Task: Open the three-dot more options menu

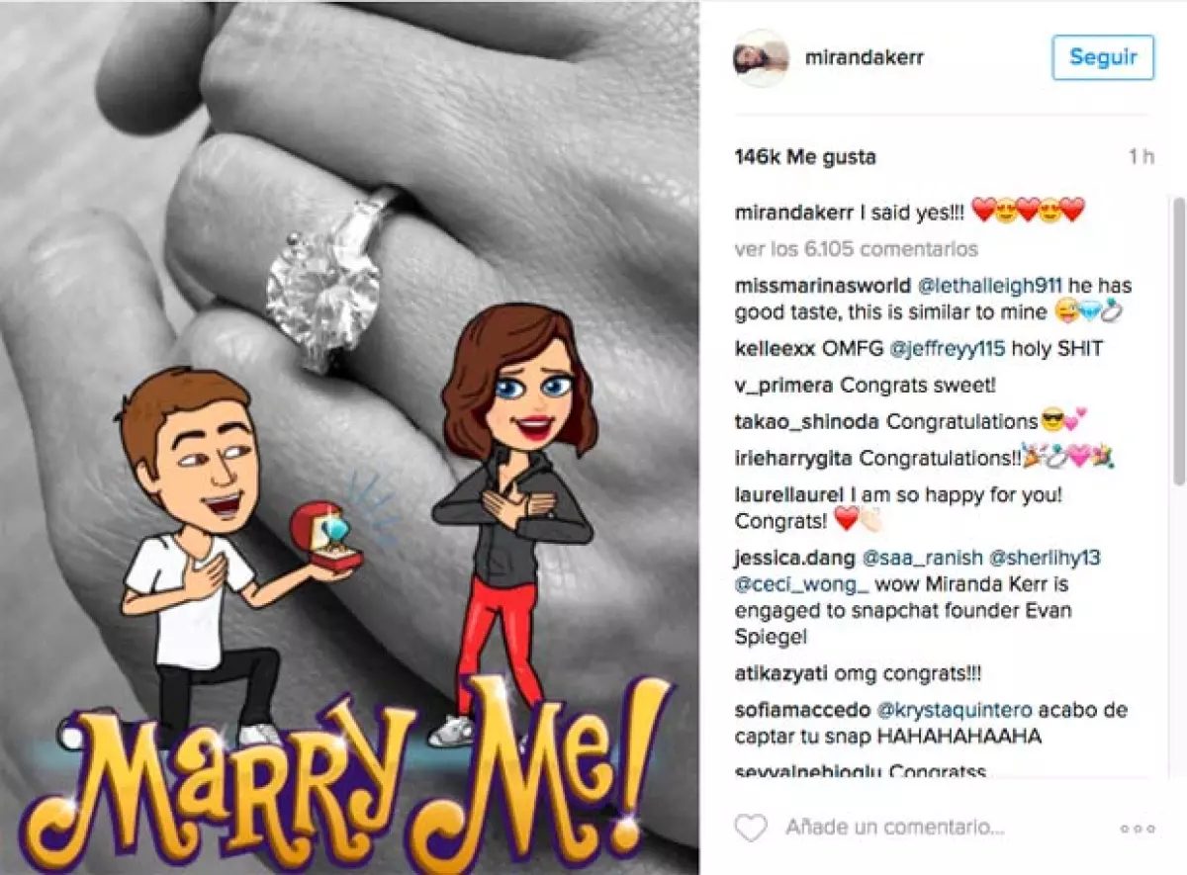Action: [x=1137, y=829]
